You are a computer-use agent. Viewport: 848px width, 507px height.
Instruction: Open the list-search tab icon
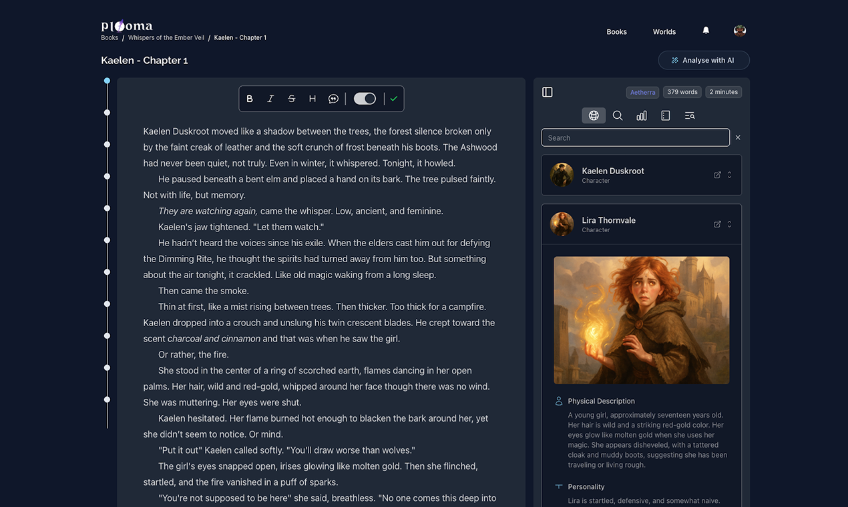(x=690, y=115)
